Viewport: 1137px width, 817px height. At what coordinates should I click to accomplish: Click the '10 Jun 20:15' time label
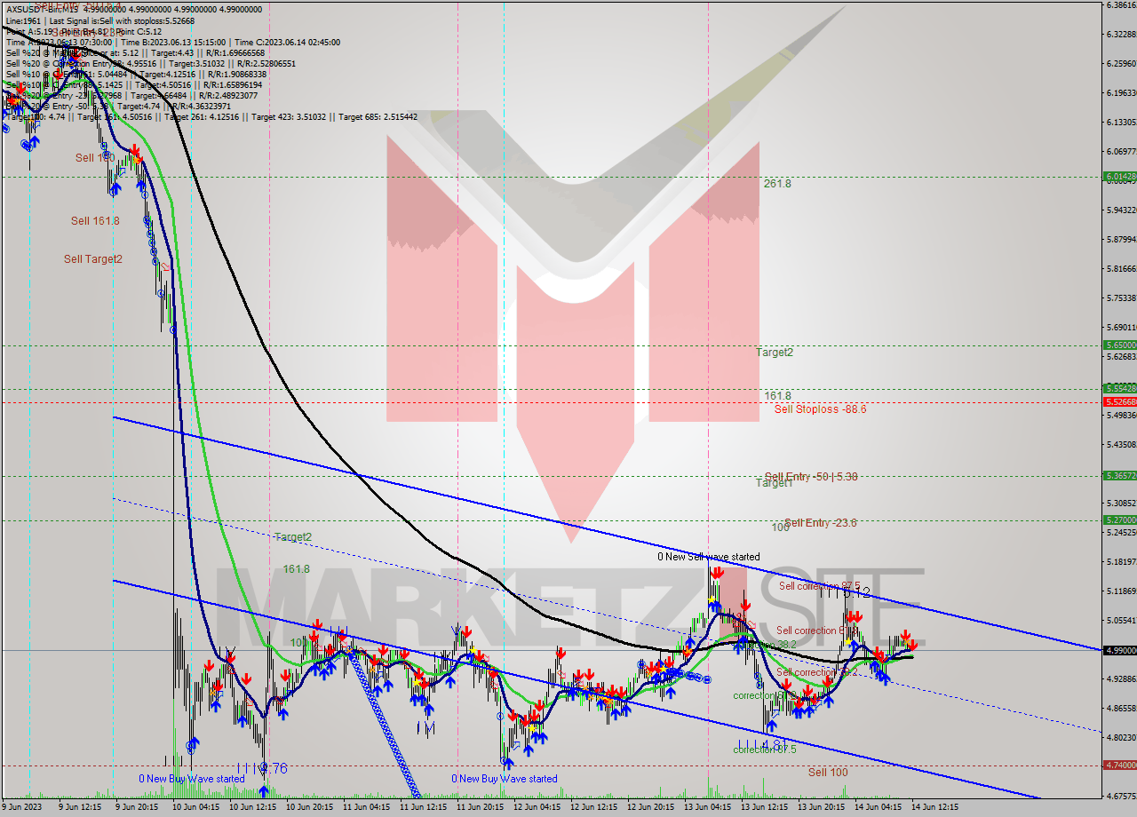point(311,807)
